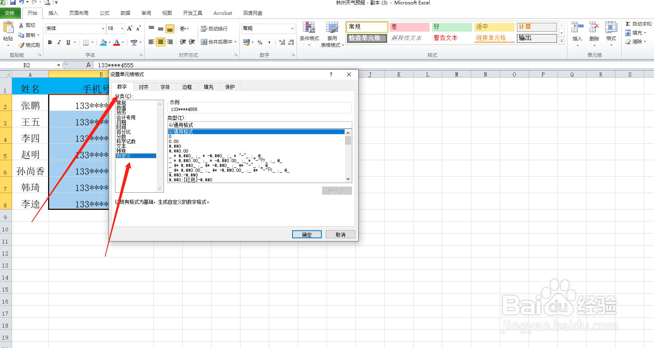Click the insert function fx icon
Screen dimensions: 654x348
coord(89,65)
